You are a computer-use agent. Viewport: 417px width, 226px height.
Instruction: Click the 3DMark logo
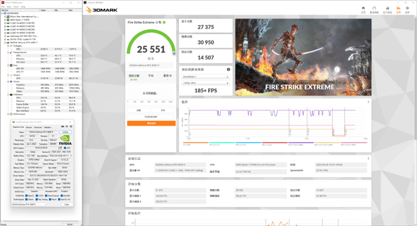click(102, 10)
